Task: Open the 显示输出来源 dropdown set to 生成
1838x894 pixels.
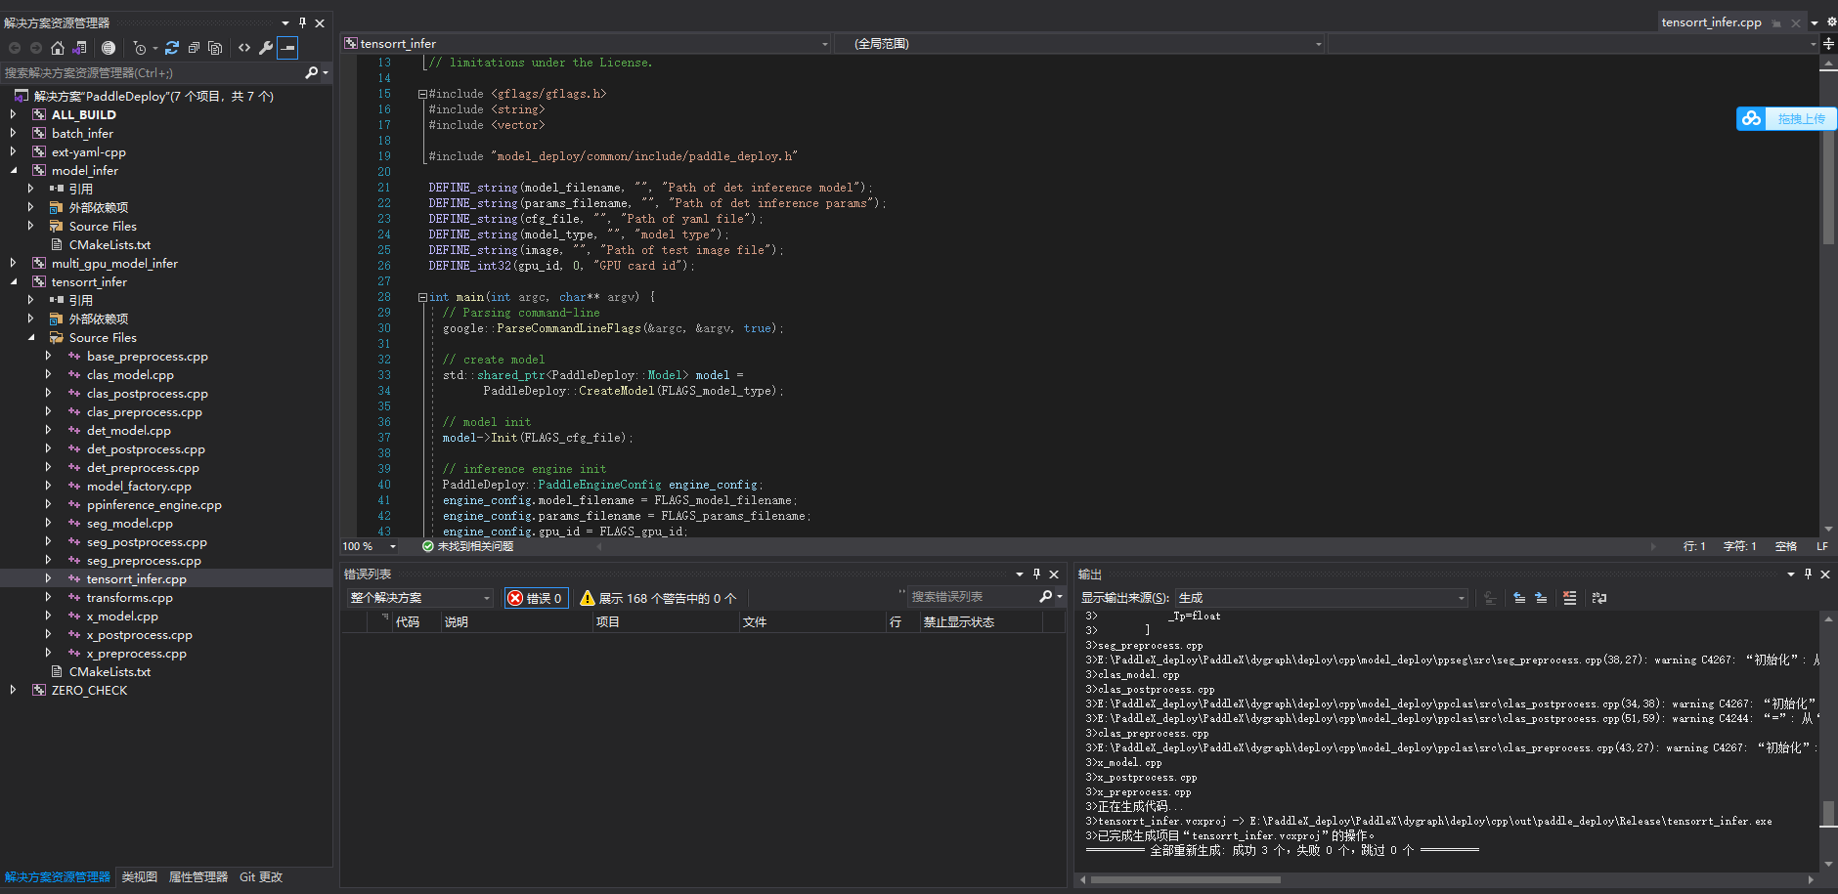Action: (1322, 598)
